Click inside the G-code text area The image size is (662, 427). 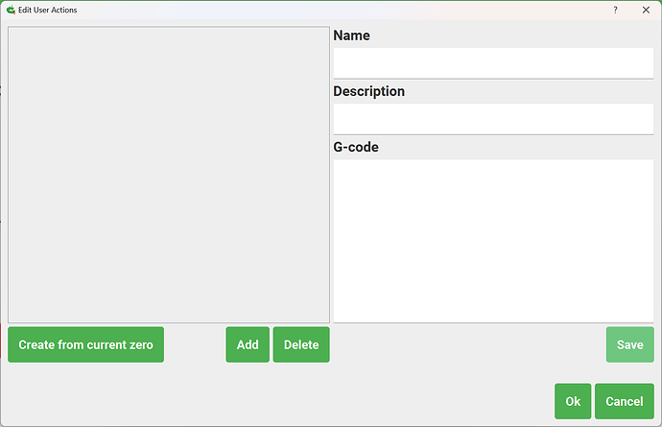tap(492, 240)
